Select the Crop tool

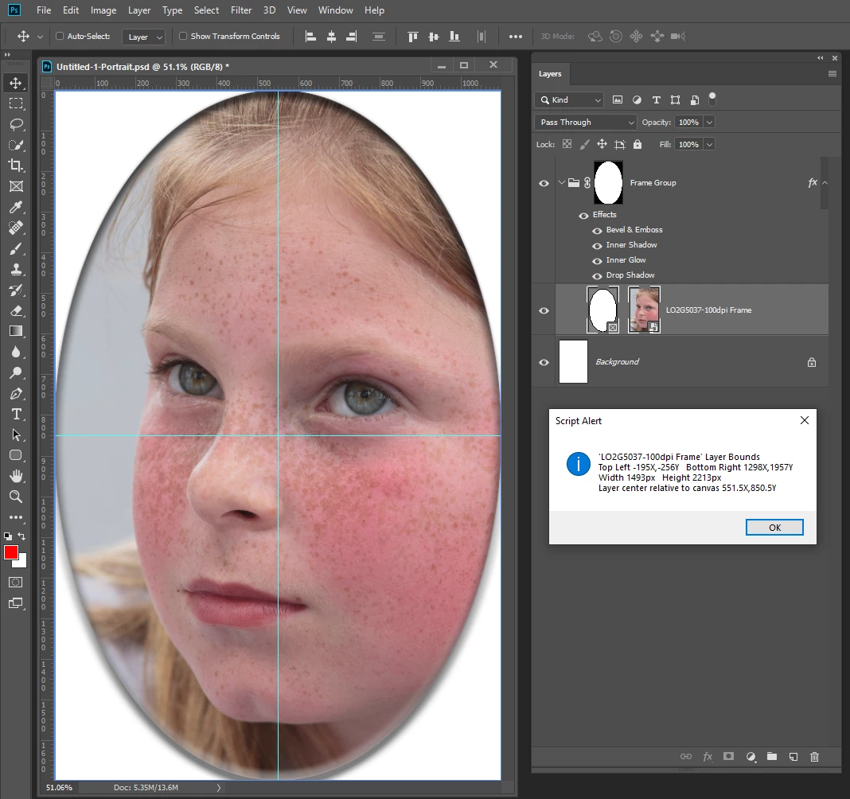tap(16, 166)
